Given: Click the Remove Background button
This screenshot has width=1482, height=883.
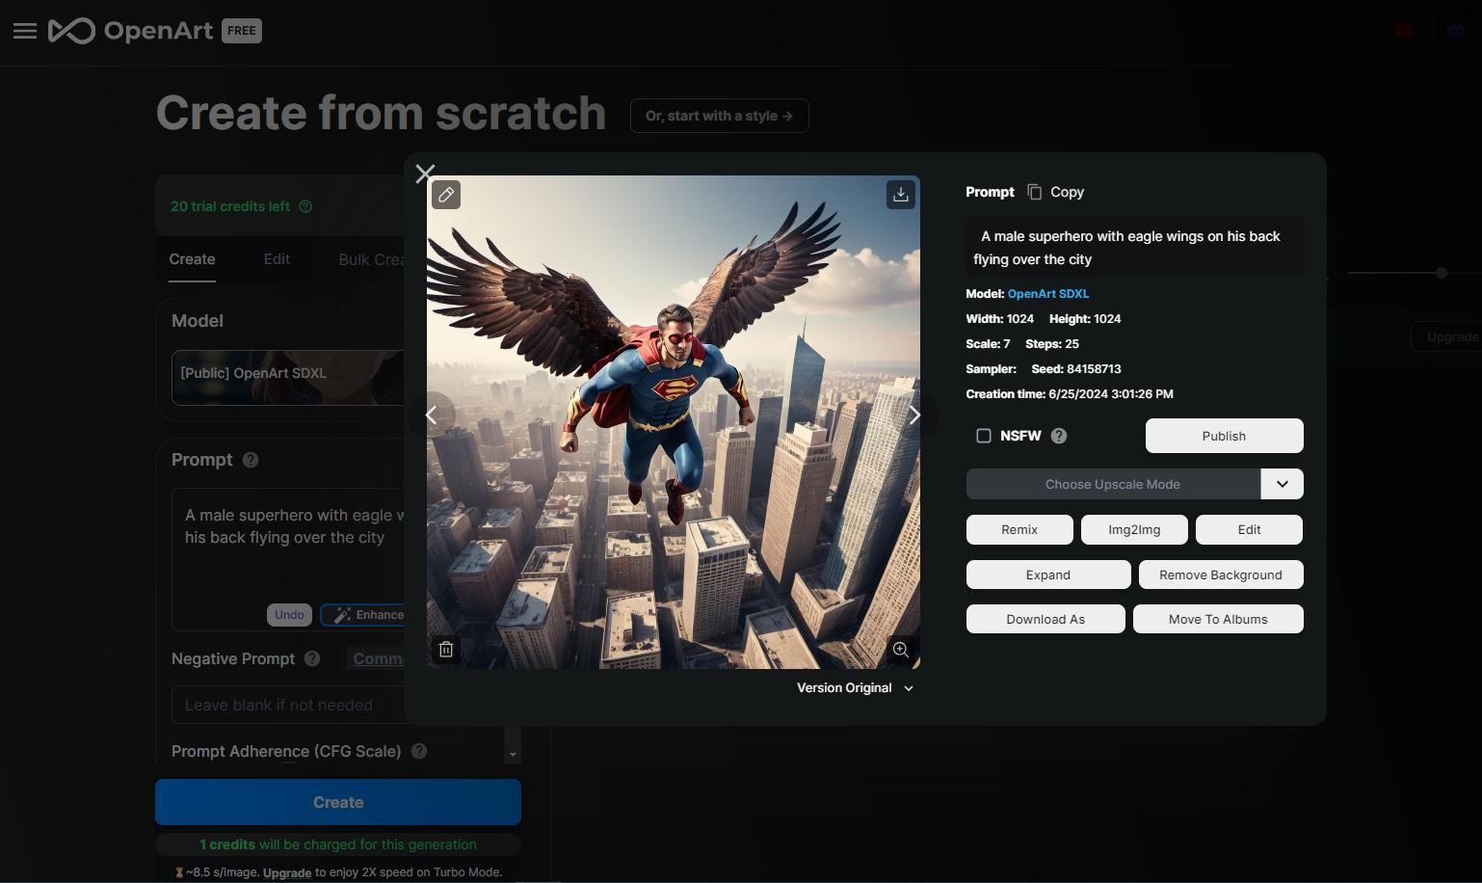Looking at the screenshot, I should pyautogui.click(x=1220, y=575).
